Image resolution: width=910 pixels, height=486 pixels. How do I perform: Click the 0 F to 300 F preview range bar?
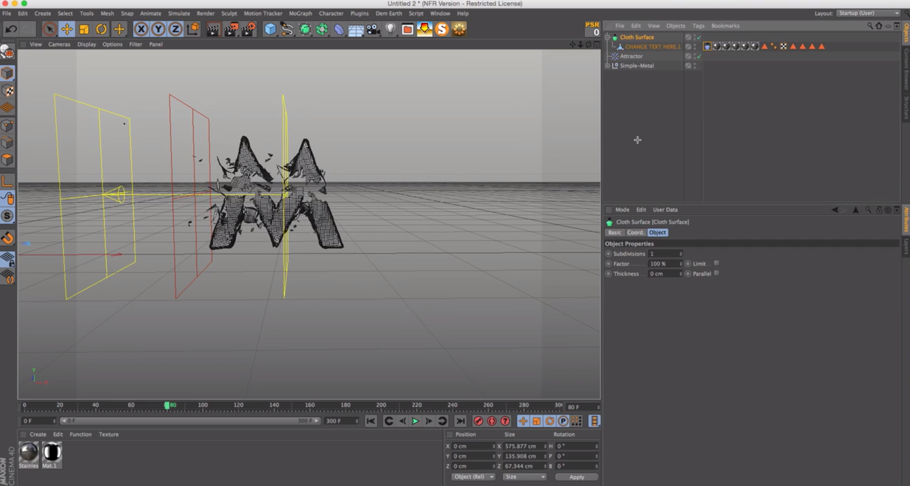(190, 421)
